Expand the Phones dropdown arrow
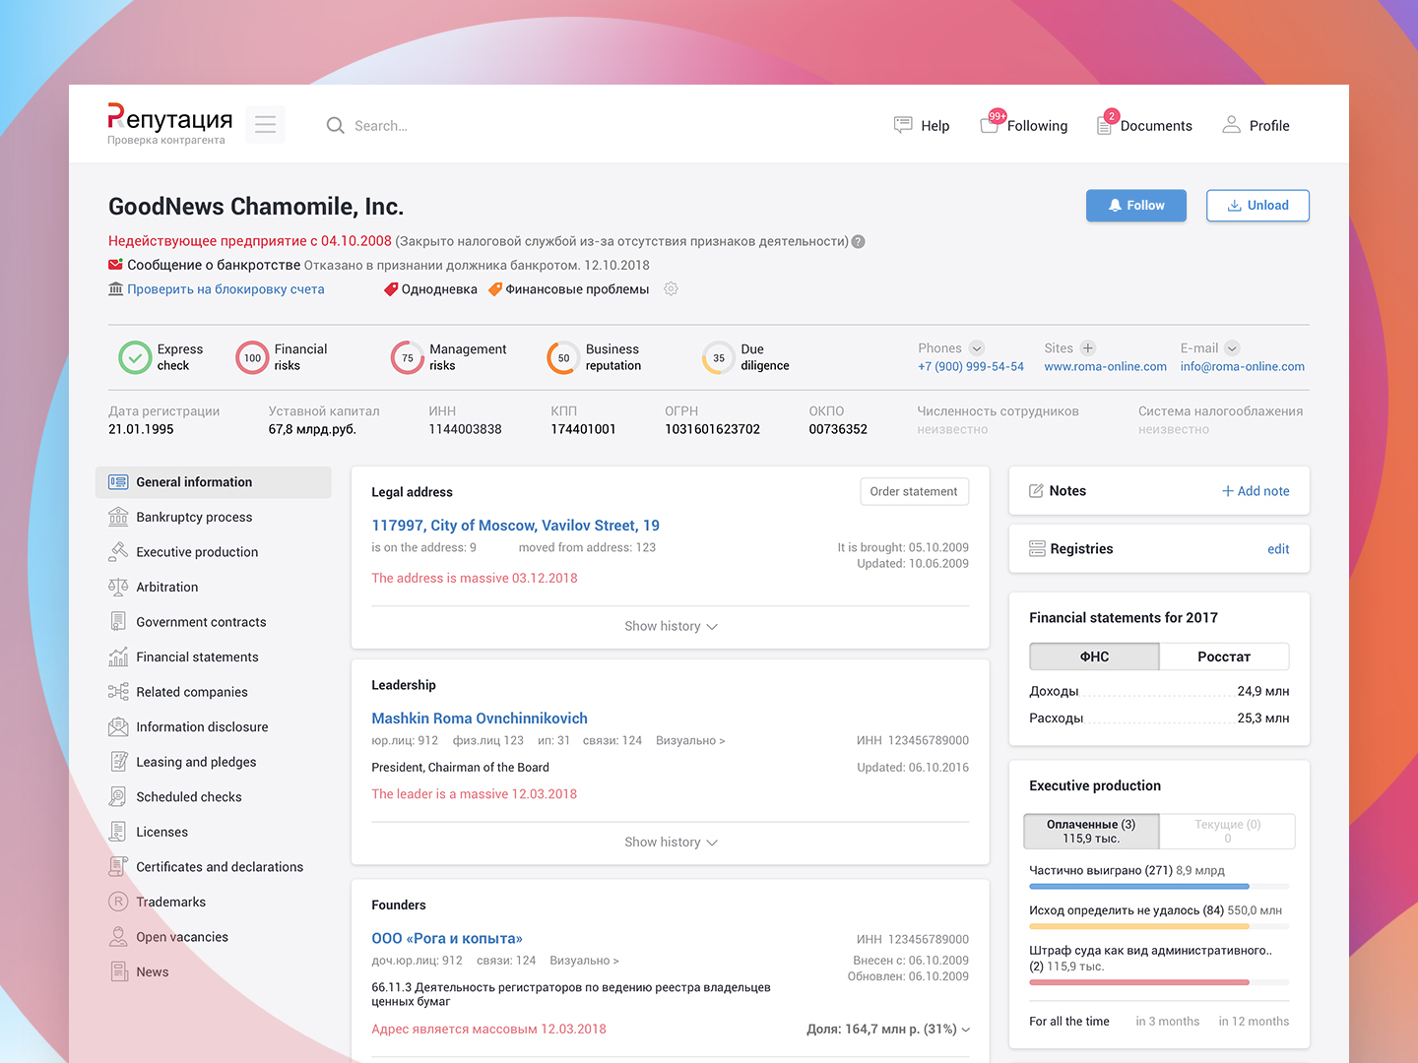1418x1063 pixels. [977, 348]
